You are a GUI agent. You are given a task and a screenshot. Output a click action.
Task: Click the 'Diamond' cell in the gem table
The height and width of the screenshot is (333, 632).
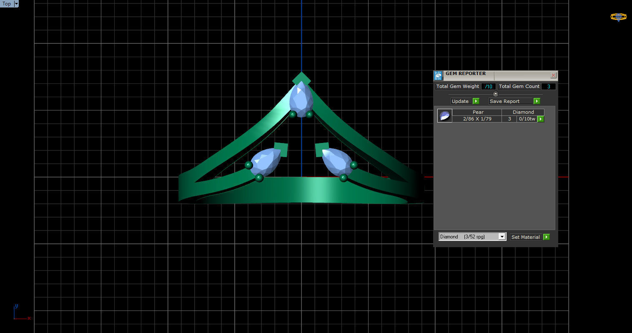[x=523, y=112]
